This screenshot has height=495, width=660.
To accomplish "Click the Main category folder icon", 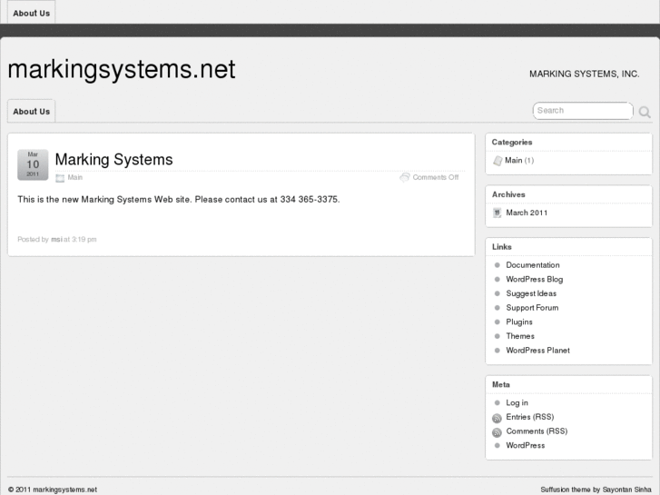I will 497,161.
